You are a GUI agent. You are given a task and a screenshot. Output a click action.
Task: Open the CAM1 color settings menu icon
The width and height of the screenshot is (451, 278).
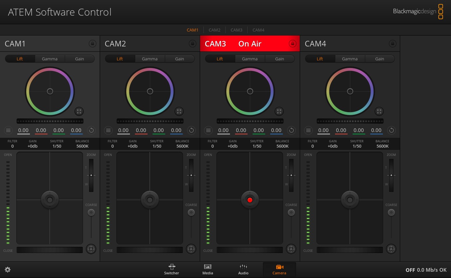point(8,130)
